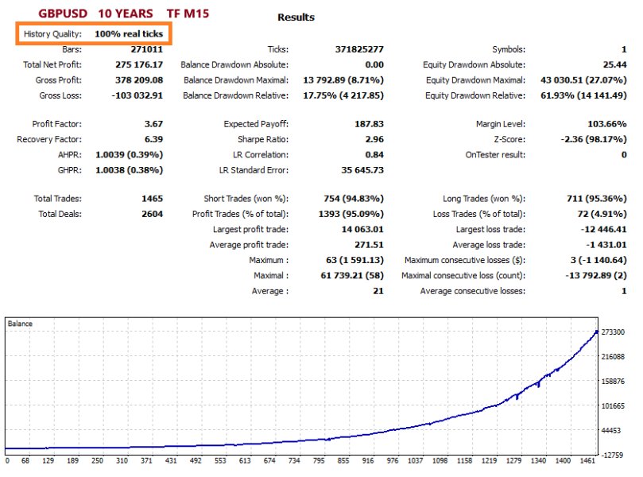This screenshot has width=643, height=477.
Task: Select the value "63 (1 591.13)"
Action: (x=354, y=260)
